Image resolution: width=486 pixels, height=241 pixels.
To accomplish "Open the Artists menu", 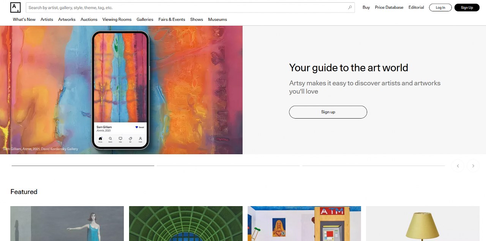I will coord(47,19).
